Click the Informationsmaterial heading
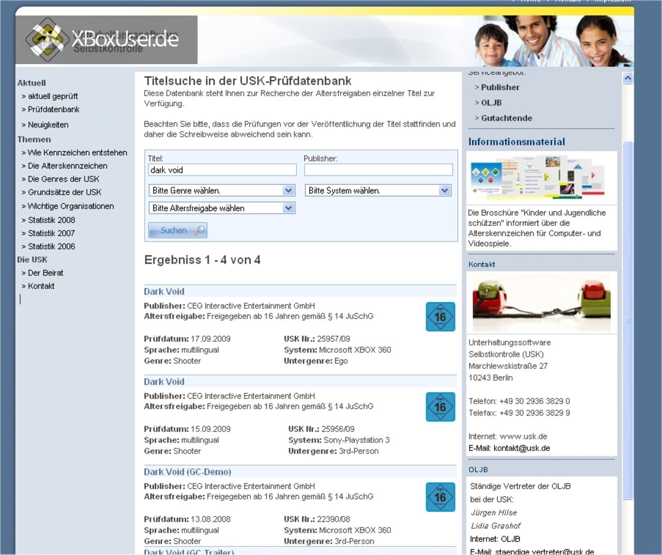Viewport: 662px width, 555px height. pos(517,142)
